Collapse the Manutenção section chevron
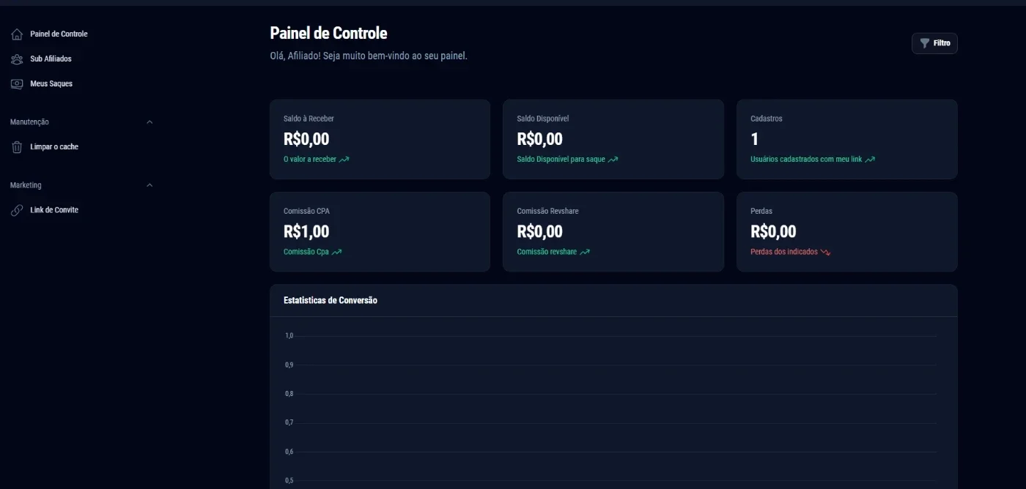1026x489 pixels. 150,122
